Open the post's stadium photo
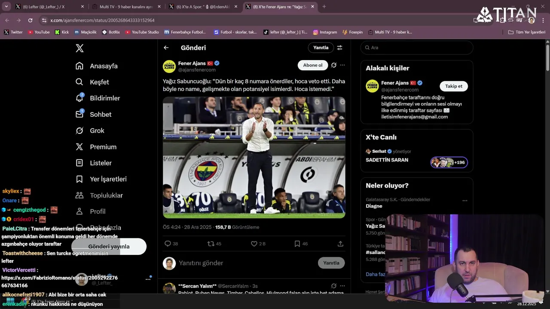 pyautogui.click(x=254, y=158)
